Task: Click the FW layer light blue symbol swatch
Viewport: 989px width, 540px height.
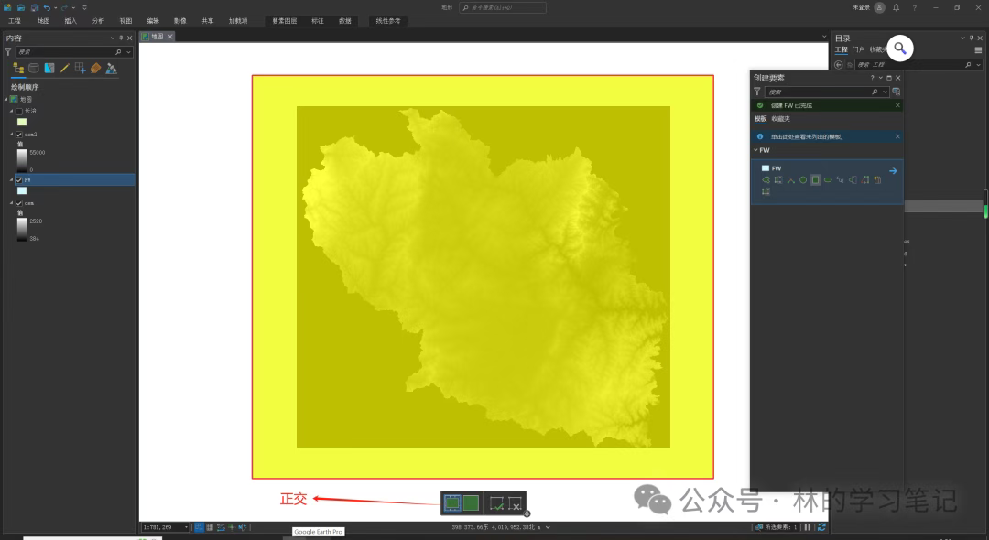Action: click(x=22, y=190)
